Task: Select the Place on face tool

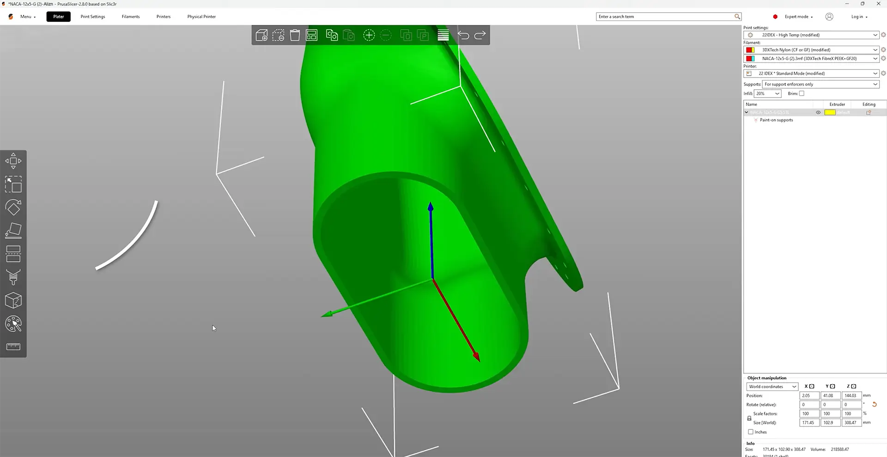Action: click(x=13, y=231)
